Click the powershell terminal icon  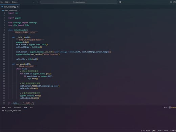point(170,107)
